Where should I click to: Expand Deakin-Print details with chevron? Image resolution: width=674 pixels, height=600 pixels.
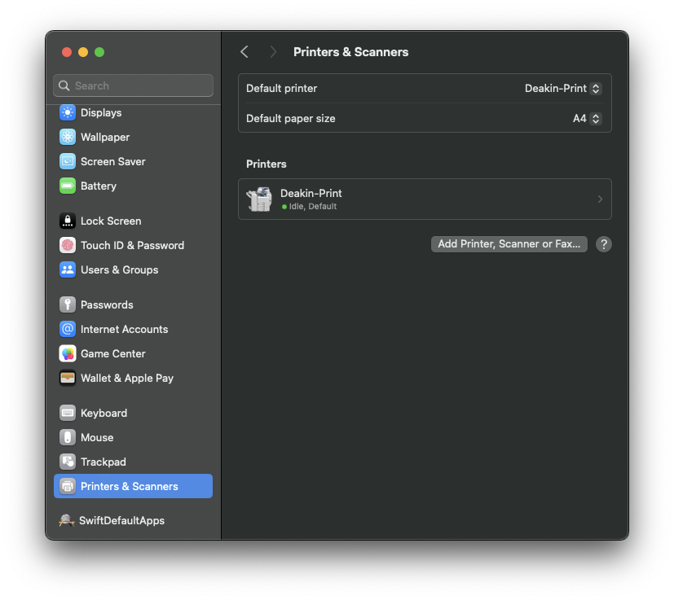600,199
